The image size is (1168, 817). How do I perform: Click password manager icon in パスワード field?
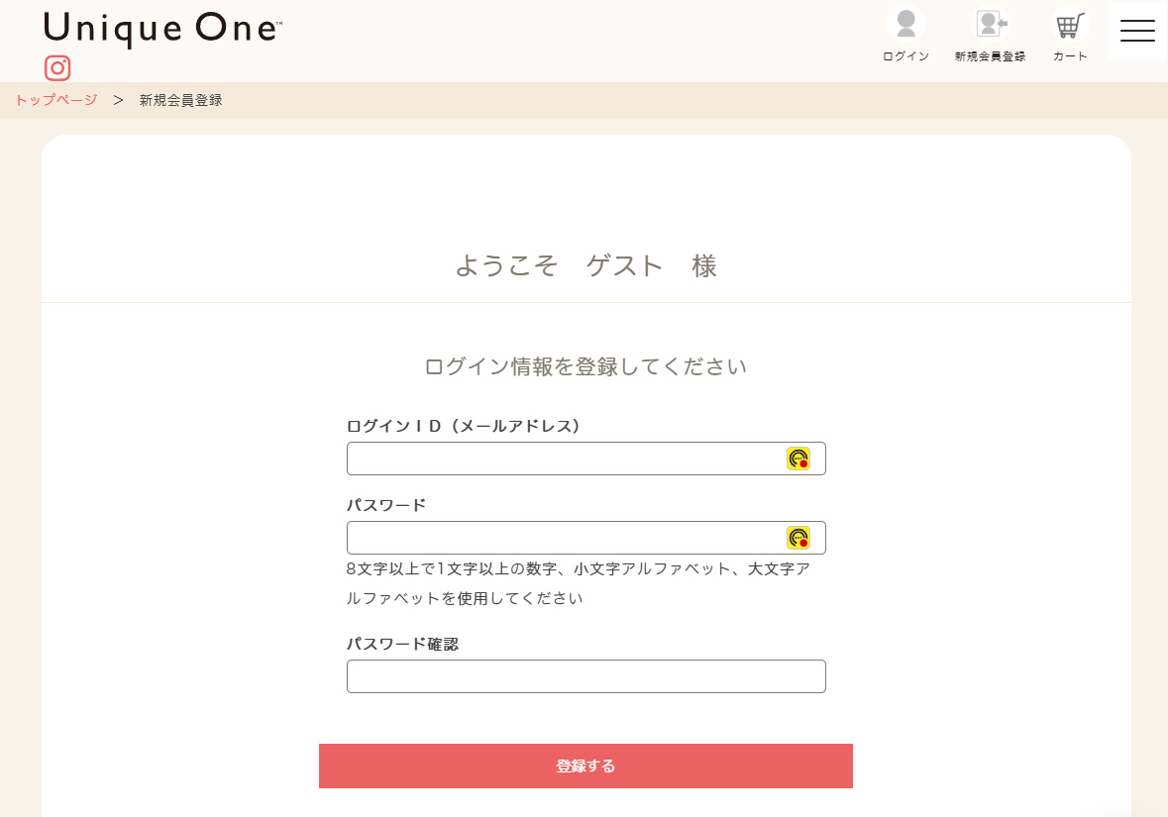[x=798, y=538]
